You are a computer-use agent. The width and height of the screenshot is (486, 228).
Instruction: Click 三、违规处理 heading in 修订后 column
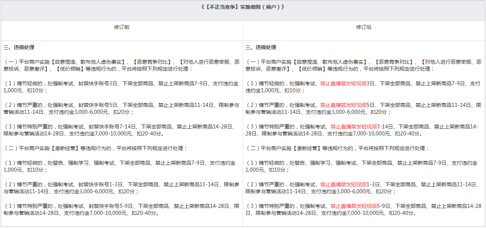(x=261, y=48)
